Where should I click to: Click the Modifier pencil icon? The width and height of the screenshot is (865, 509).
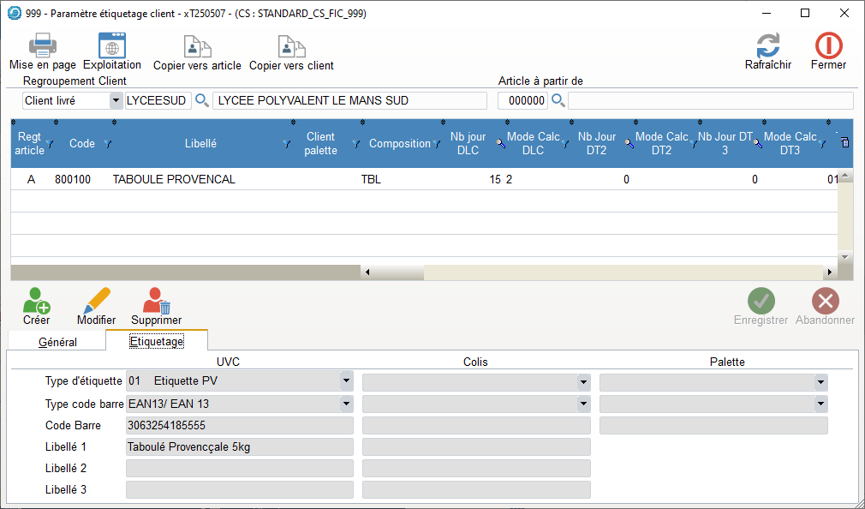[96, 302]
